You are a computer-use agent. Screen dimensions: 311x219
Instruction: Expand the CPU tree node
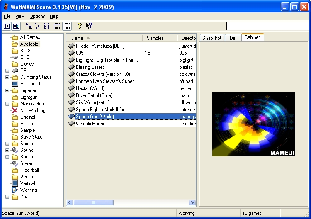pyautogui.click(x=7, y=71)
